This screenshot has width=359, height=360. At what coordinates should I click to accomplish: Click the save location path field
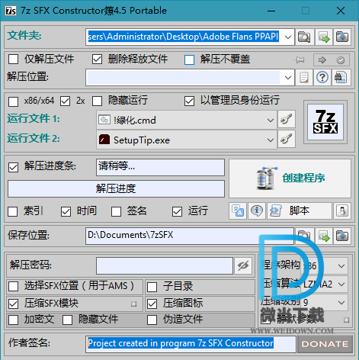(190, 236)
